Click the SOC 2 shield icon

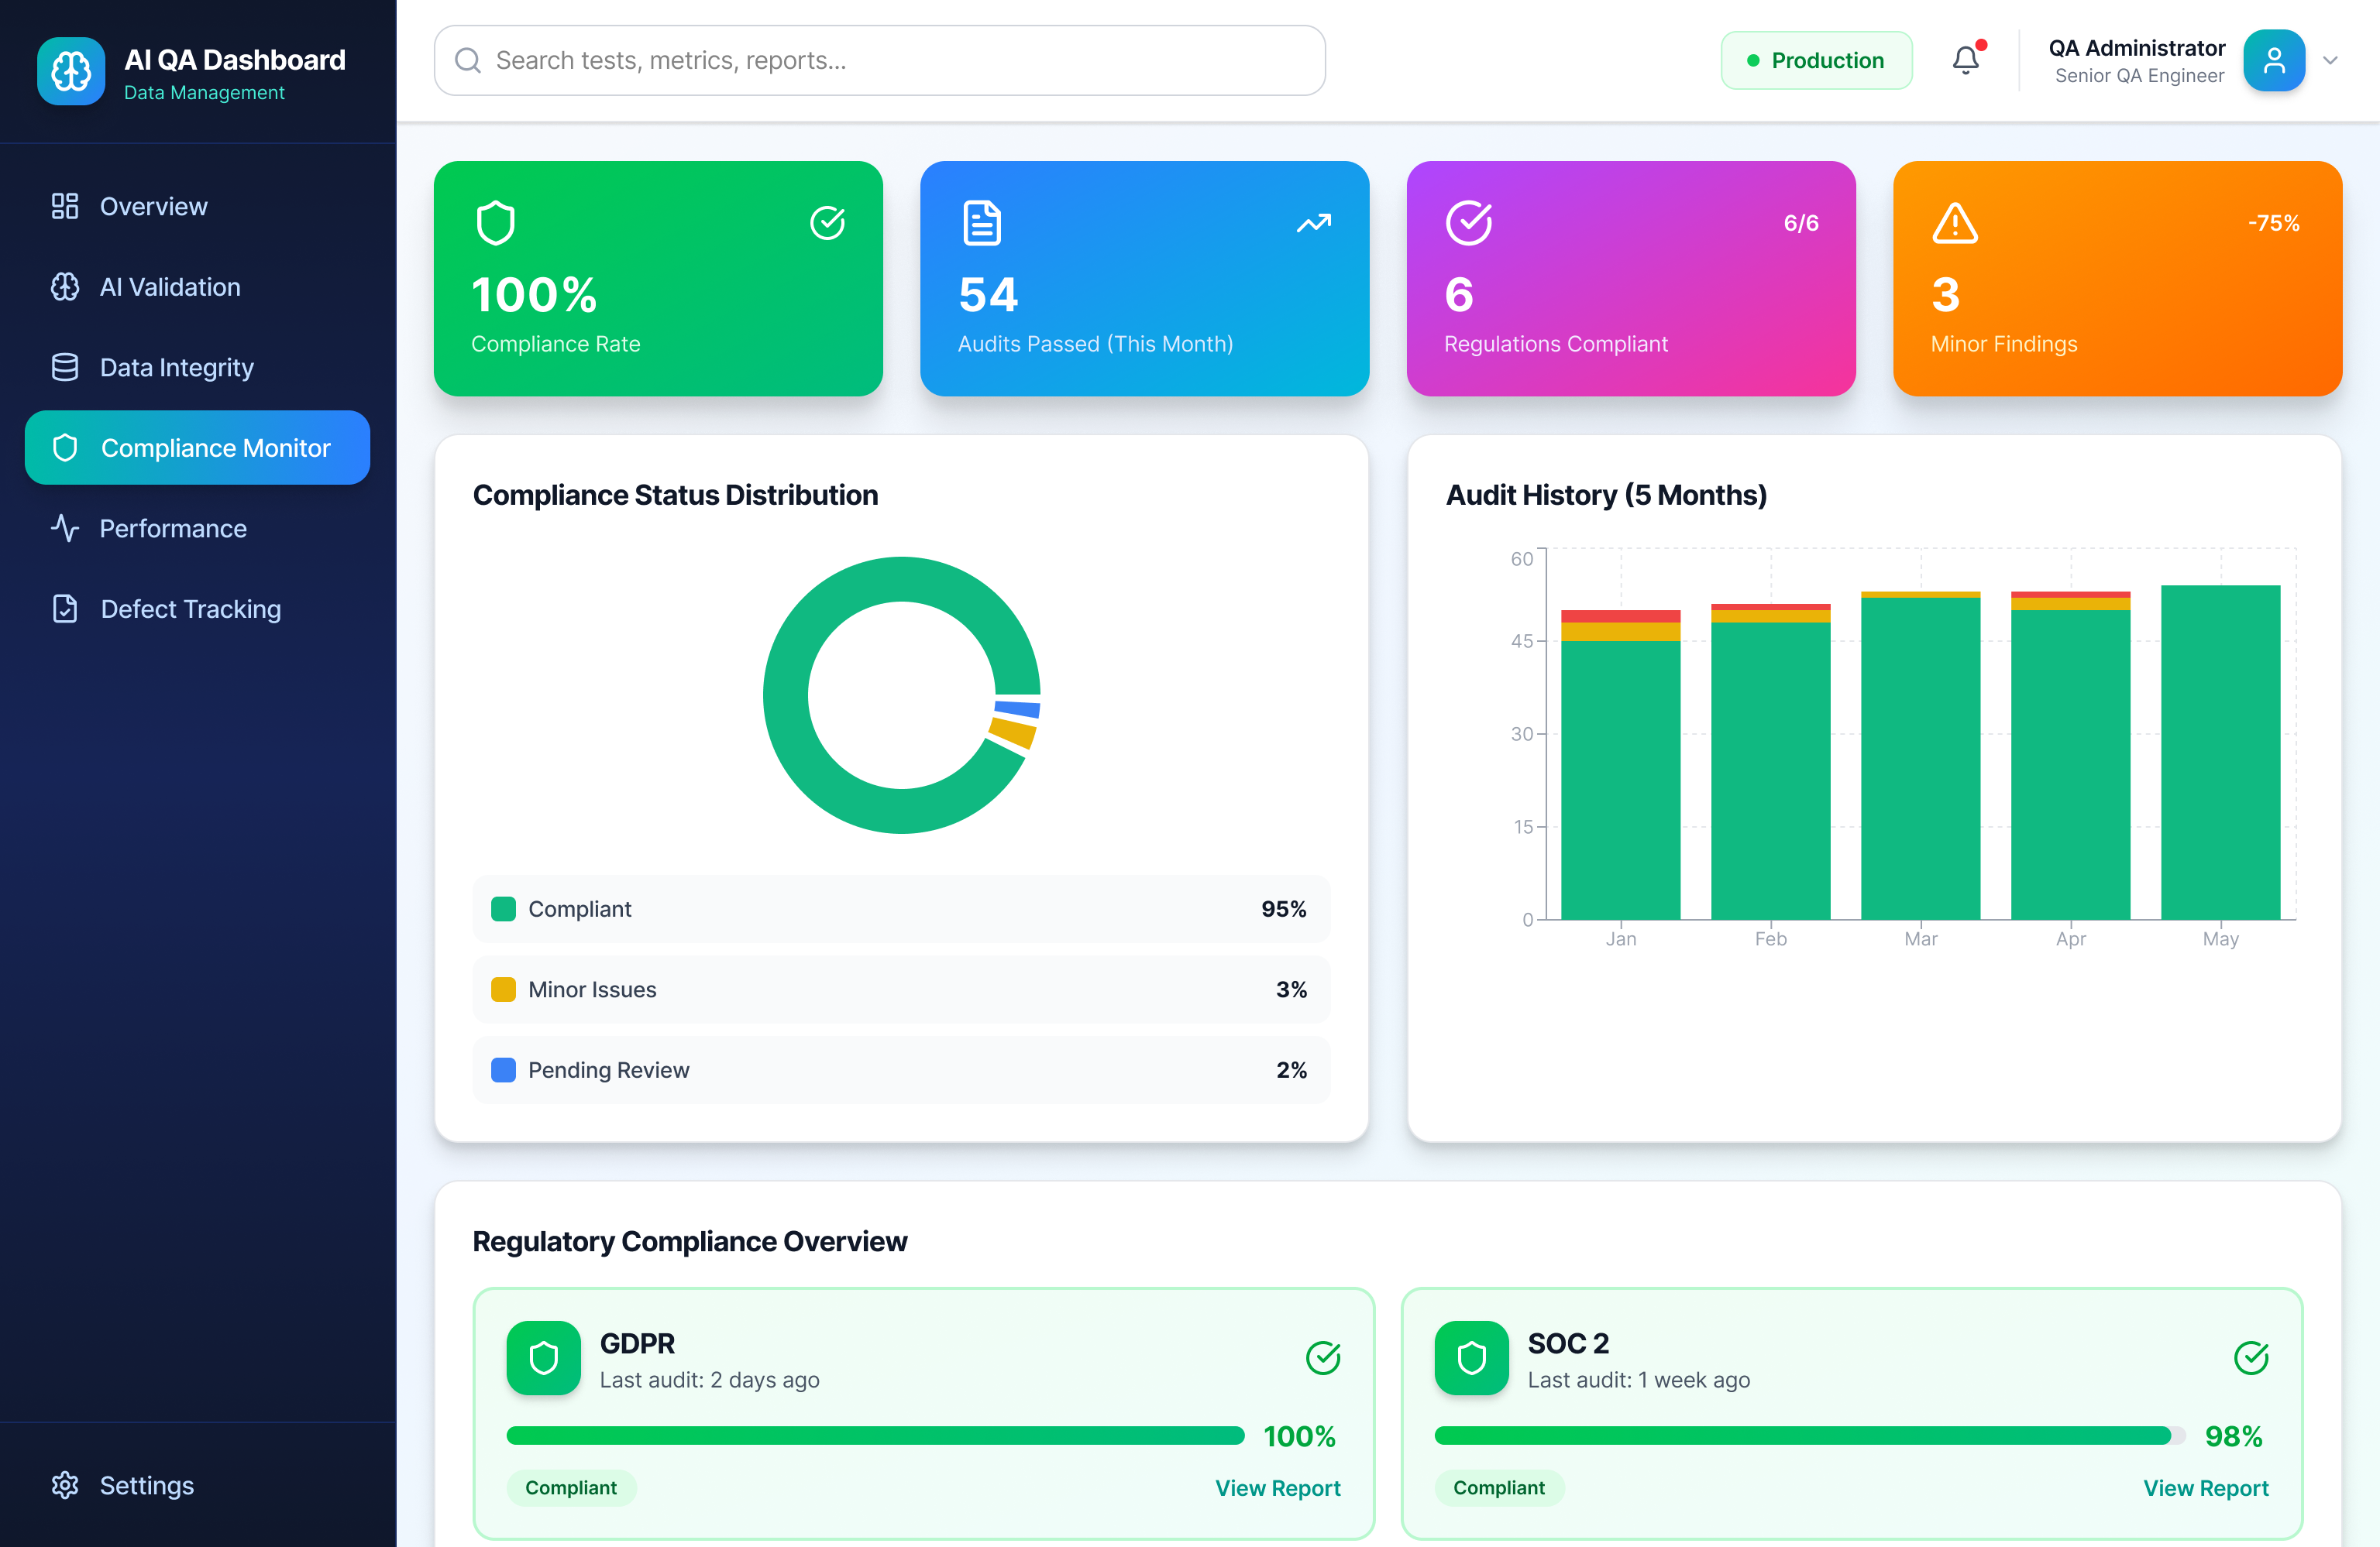(x=1470, y=1358)
